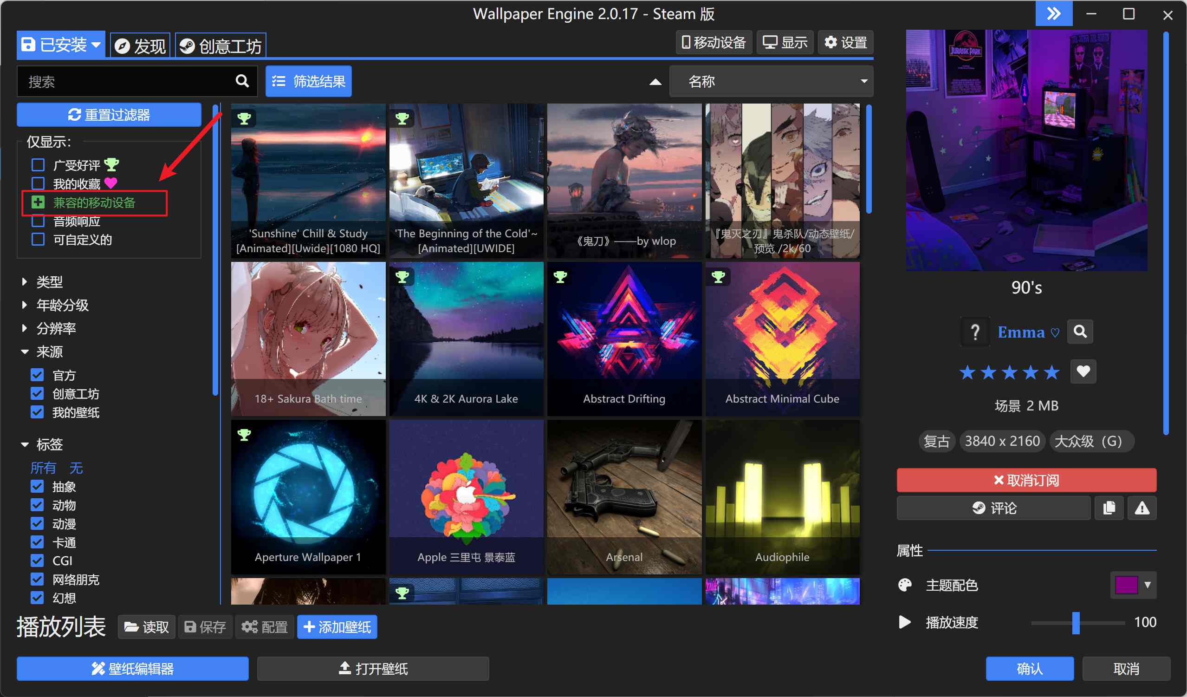Click the sort ascending triangle arrow

click(655, 82)
